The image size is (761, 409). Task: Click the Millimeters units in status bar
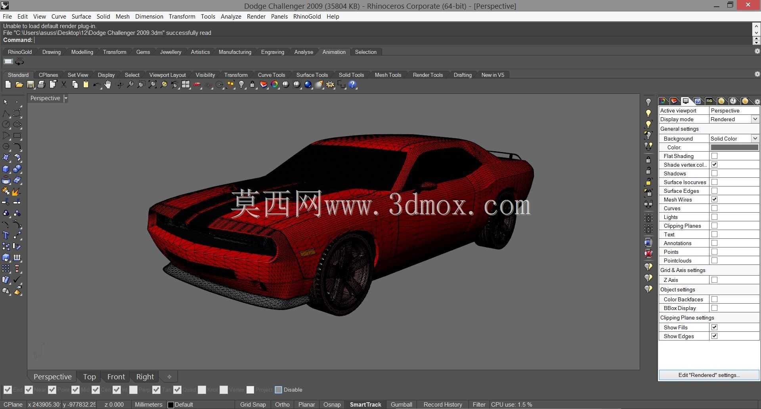pyautogui.click(x=149, y=405)
